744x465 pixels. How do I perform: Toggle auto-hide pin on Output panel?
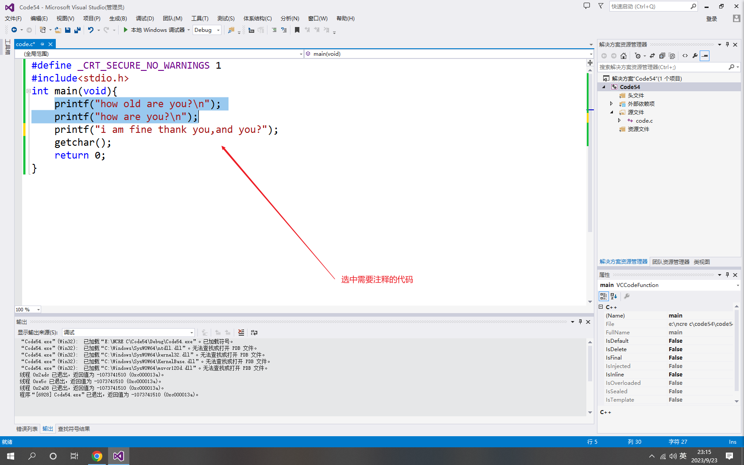[580, 322]
